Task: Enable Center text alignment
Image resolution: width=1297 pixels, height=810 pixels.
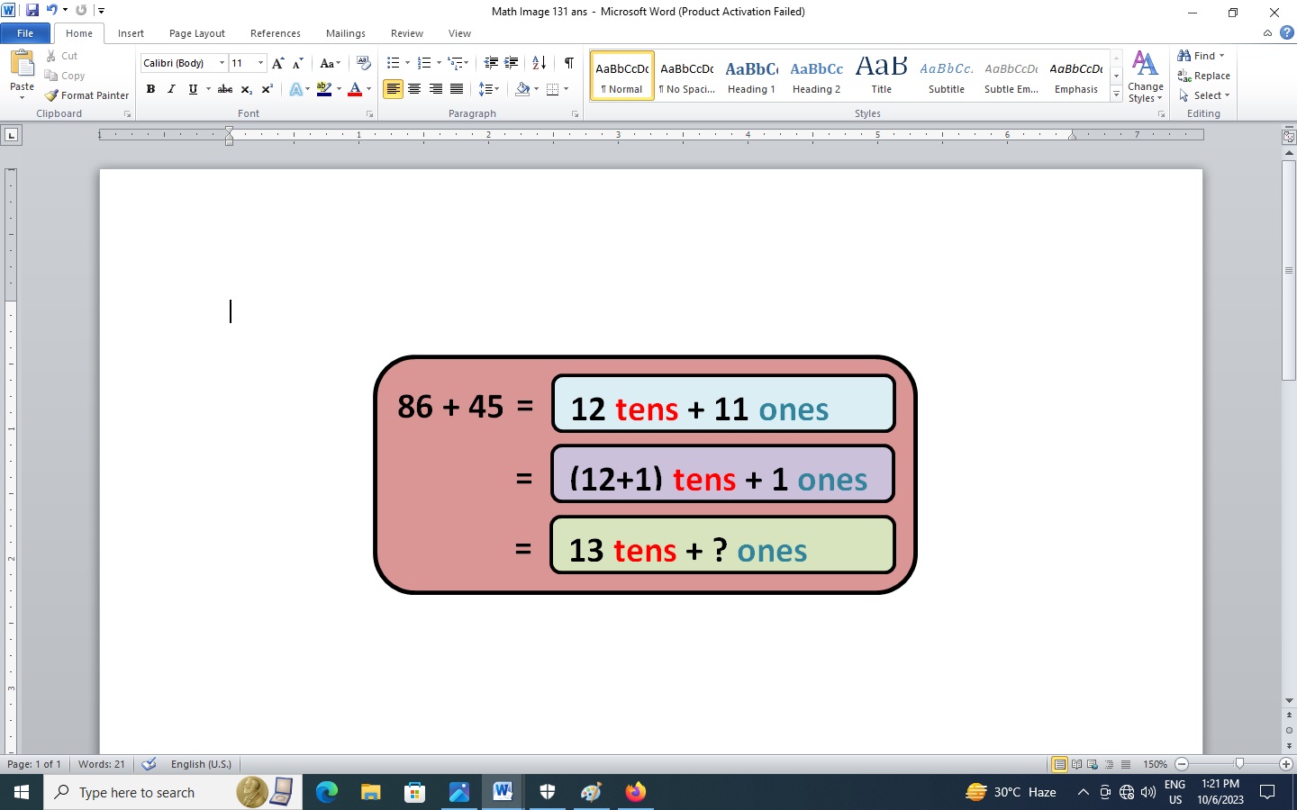Action: coord(414,89)
